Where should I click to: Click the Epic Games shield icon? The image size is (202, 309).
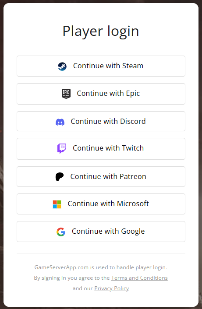tap(66, 94)
